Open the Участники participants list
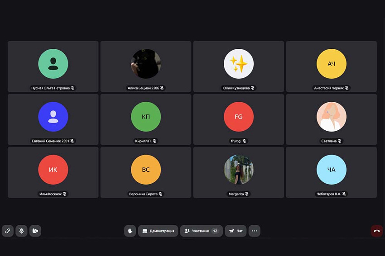The image size is (385, 256). click(201, 231)
